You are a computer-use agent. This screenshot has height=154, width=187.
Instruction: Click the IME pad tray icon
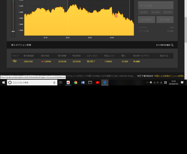point(166,82)
